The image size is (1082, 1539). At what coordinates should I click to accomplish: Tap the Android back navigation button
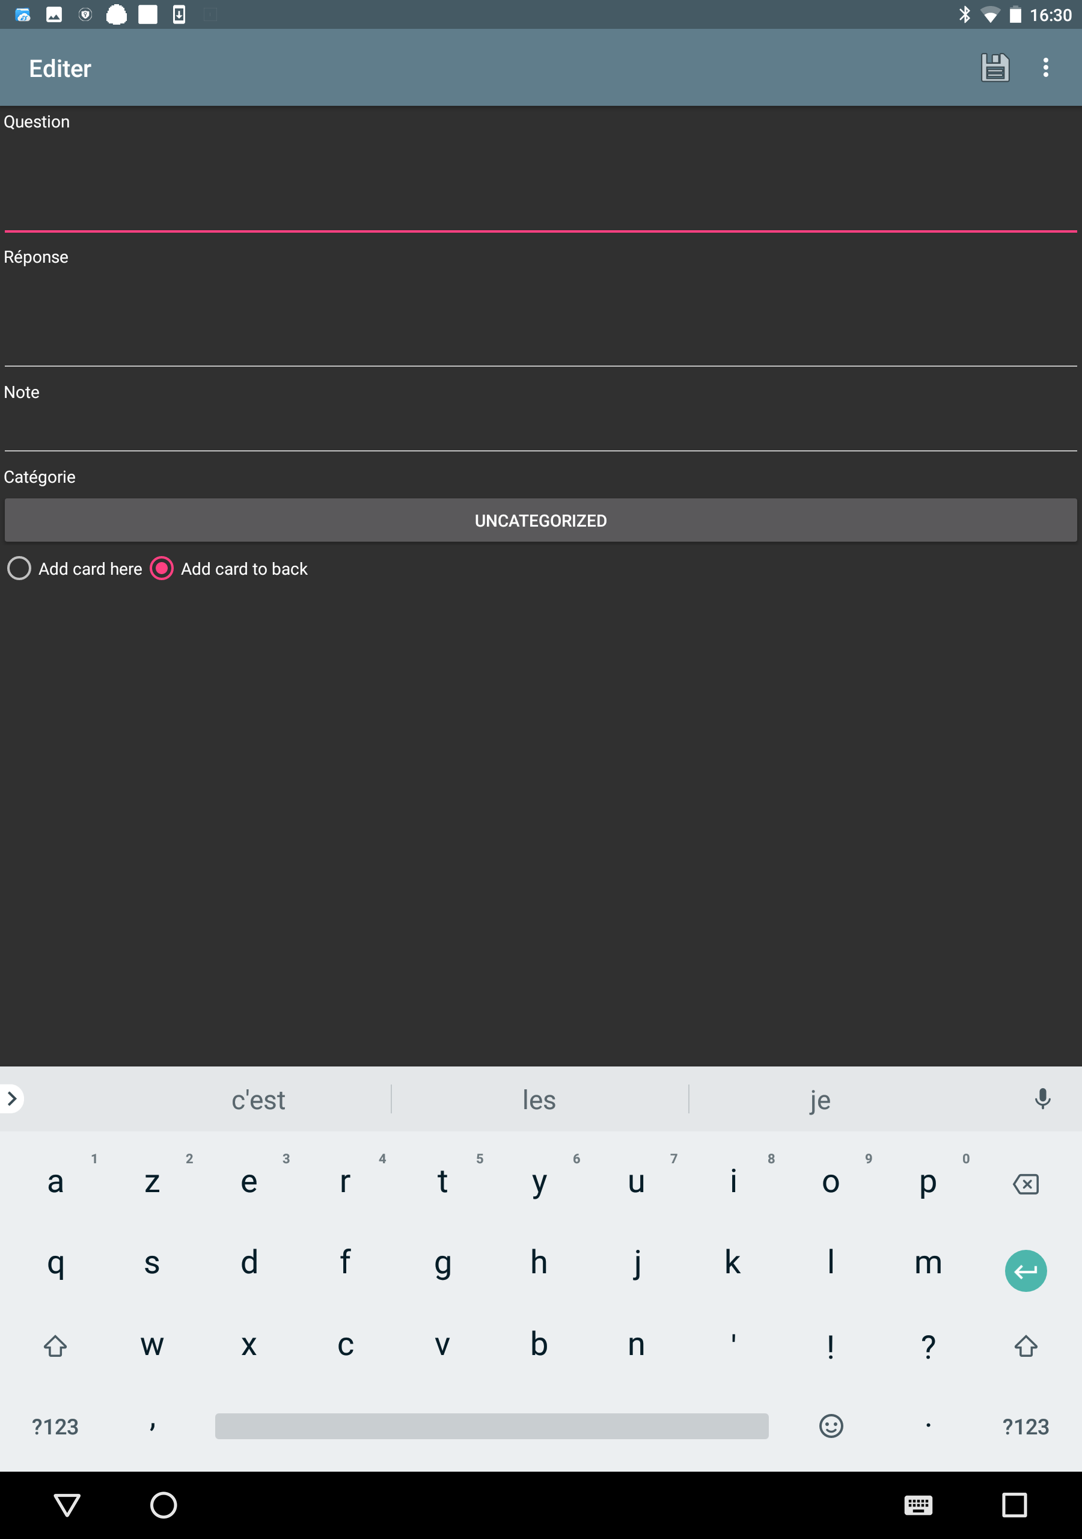point(67,1505)
